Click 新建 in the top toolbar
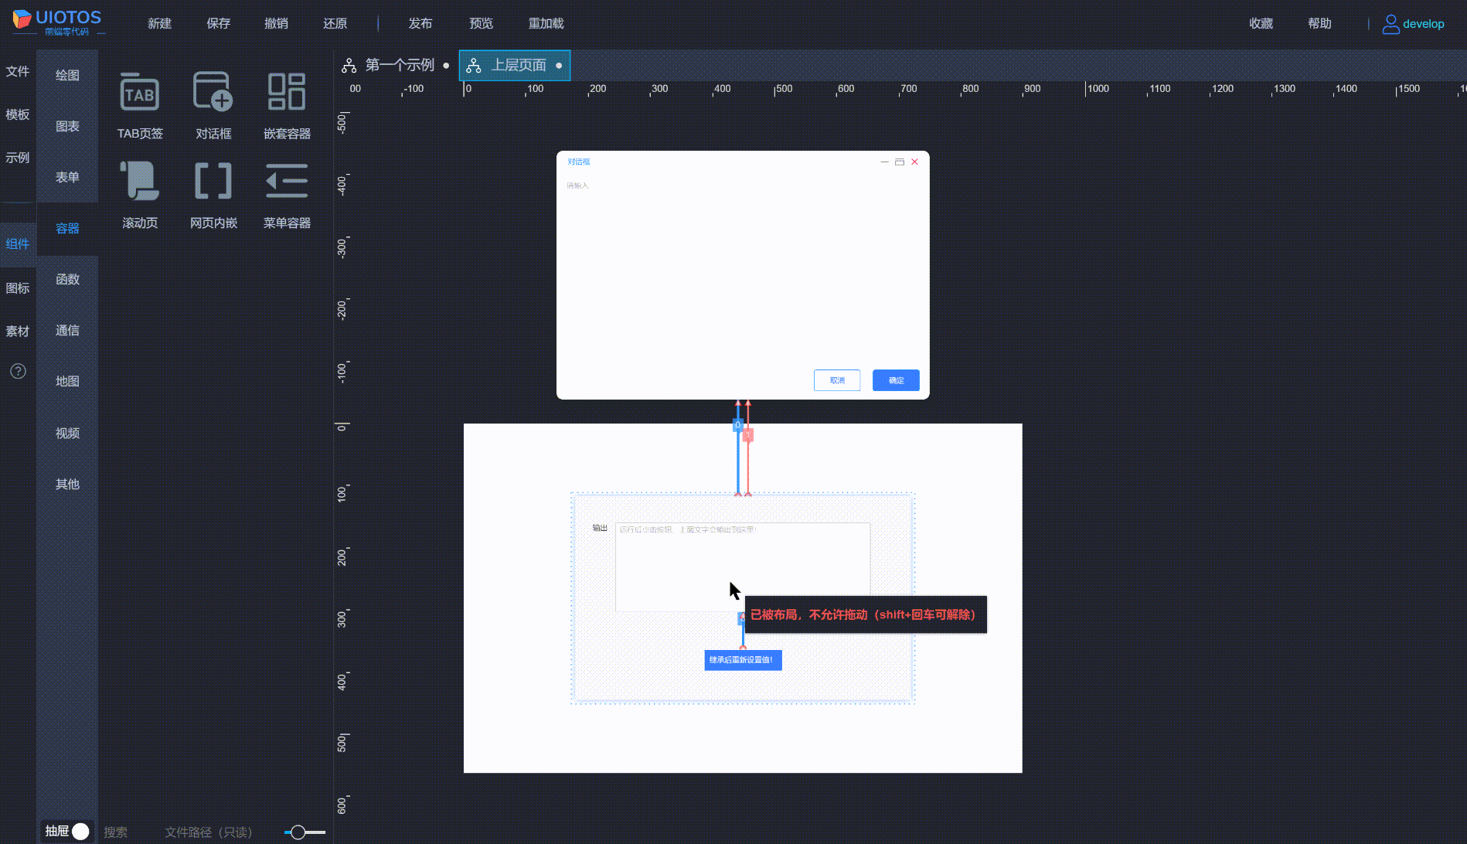This screenshot has height=844, width=1467. point(160,24)
